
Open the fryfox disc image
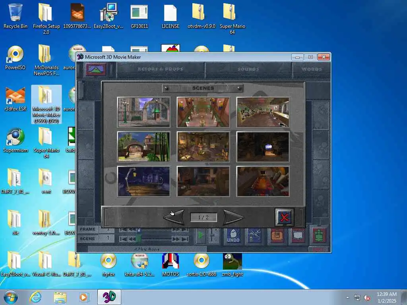[109, 264]
